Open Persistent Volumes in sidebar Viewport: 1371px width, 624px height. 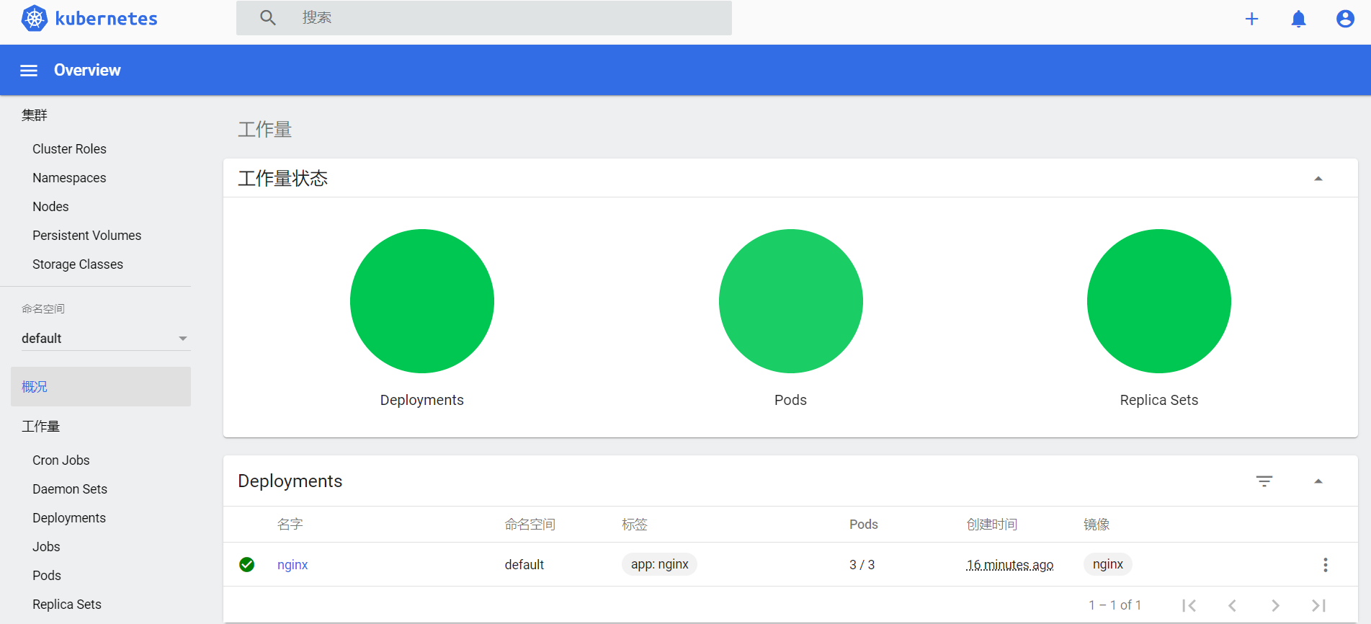click(x=86, y=236)
